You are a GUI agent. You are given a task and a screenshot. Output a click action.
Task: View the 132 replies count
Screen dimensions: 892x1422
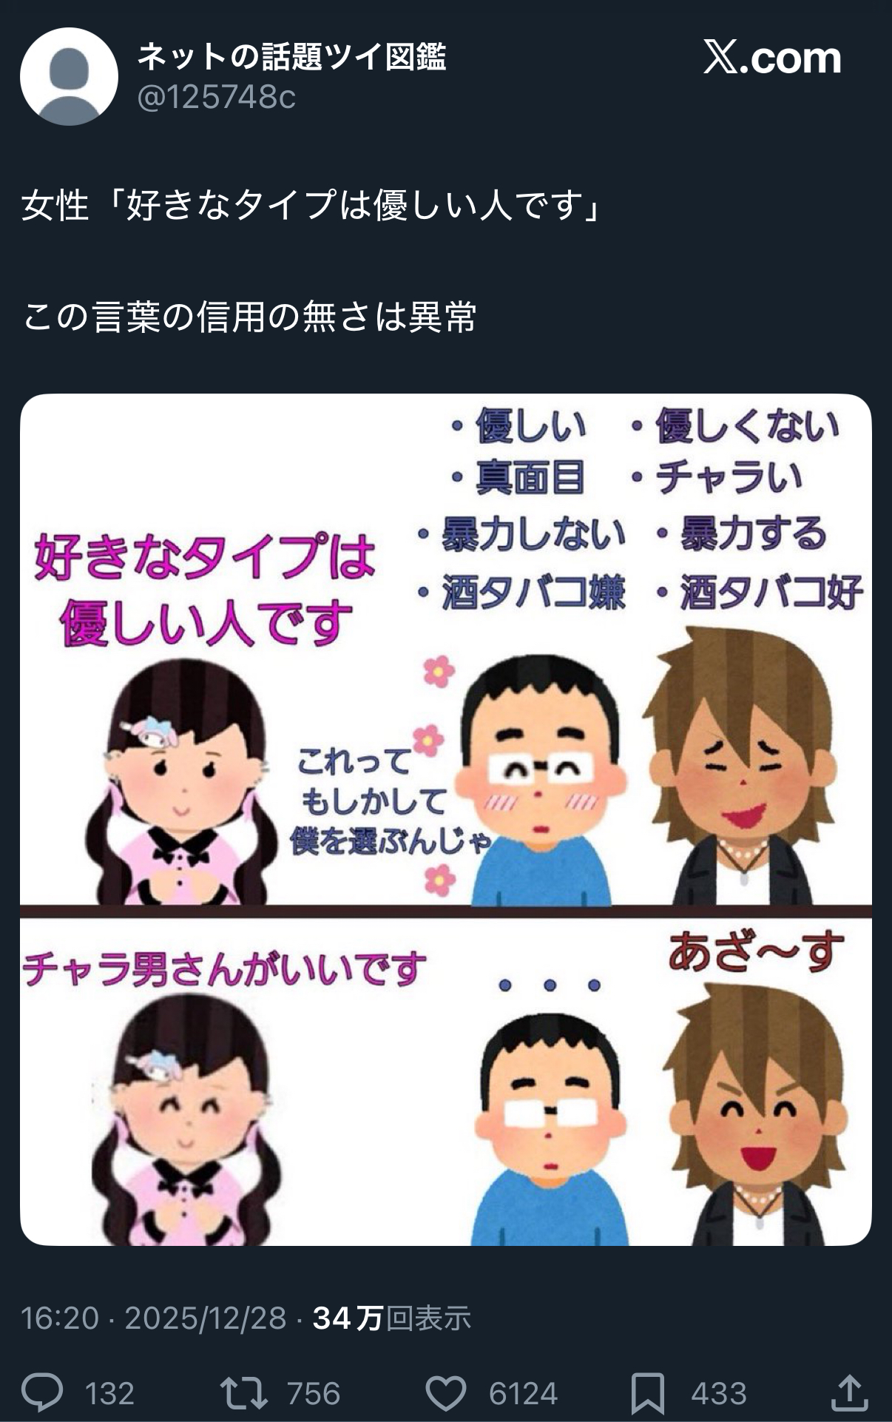click(x=109, y=1394)
